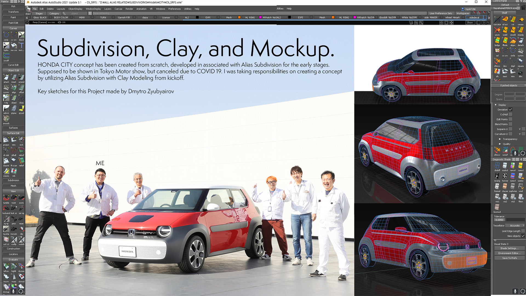Select the blend curve tool
This screenshot has width=526, height=296.
click(21, 36)
